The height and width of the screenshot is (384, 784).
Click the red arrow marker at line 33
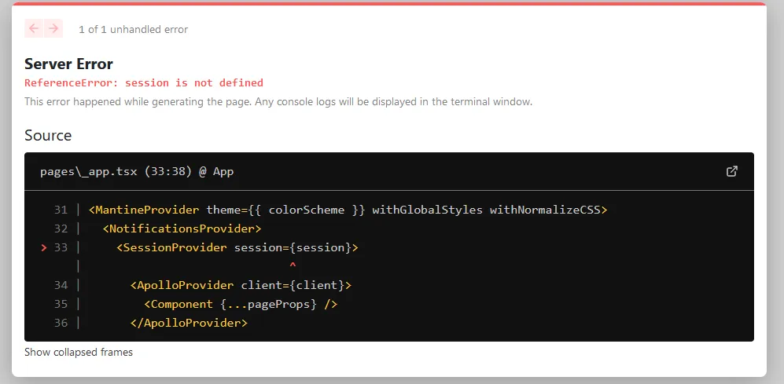click(43, 247)
